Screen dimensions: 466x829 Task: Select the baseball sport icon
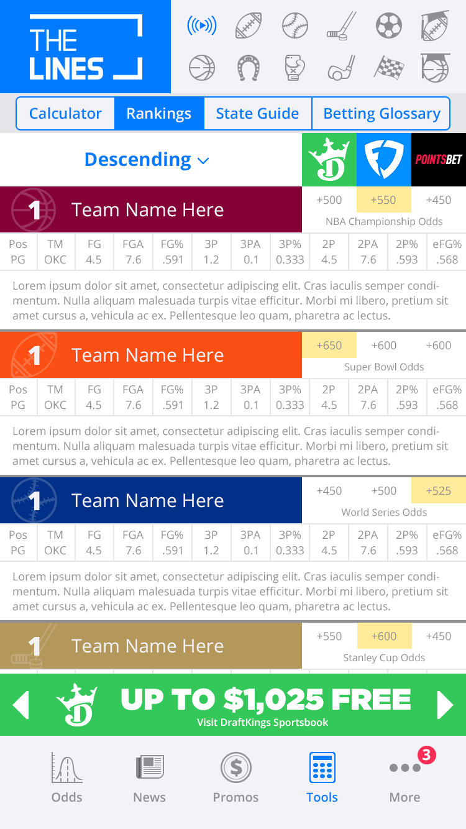click(295, 26)
